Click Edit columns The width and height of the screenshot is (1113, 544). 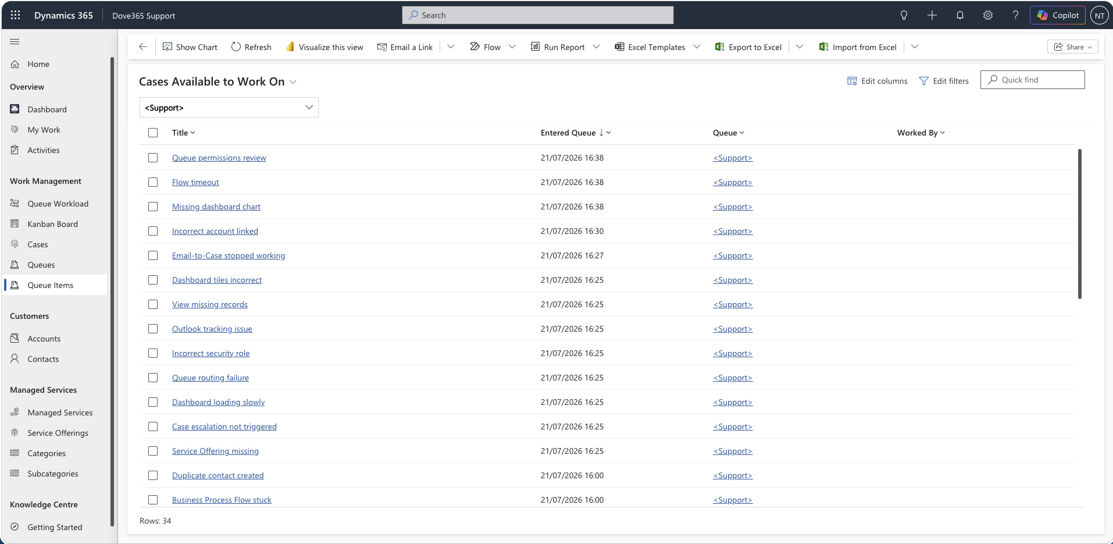coord(877,81)
